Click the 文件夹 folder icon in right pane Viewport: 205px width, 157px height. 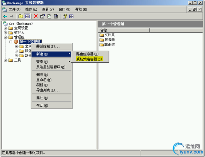(x=102, y=35)
